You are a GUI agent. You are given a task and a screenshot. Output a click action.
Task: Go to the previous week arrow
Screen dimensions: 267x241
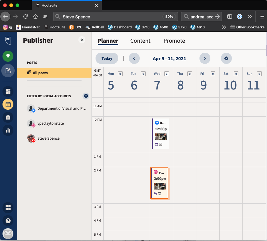pyautogui.click(x=134, y=58)
